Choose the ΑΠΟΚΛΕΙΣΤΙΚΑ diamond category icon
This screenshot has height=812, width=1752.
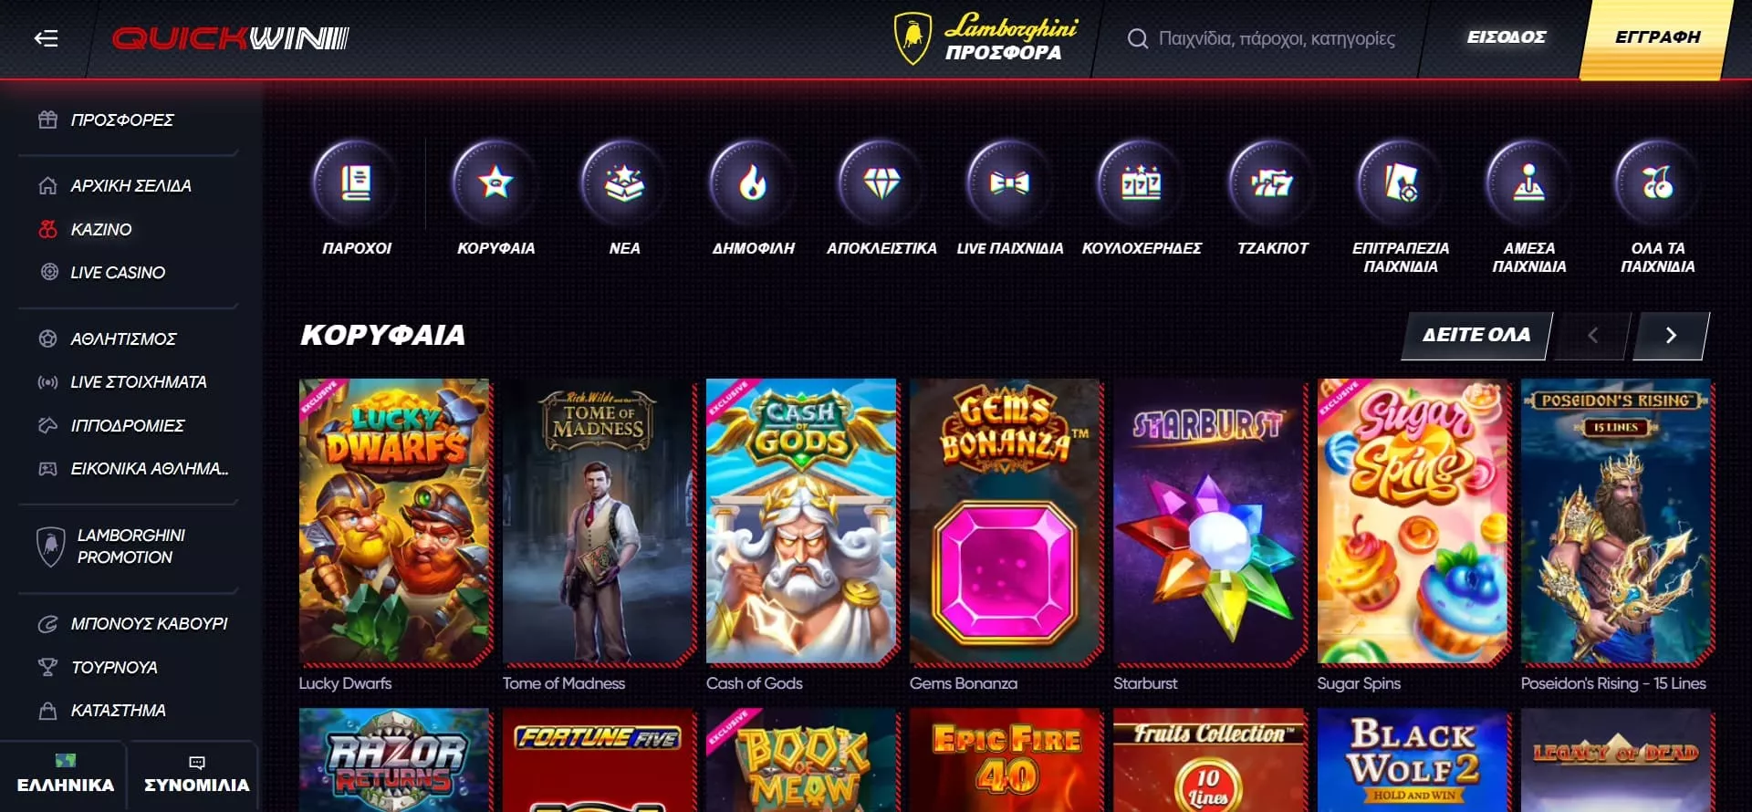(881, 183)
